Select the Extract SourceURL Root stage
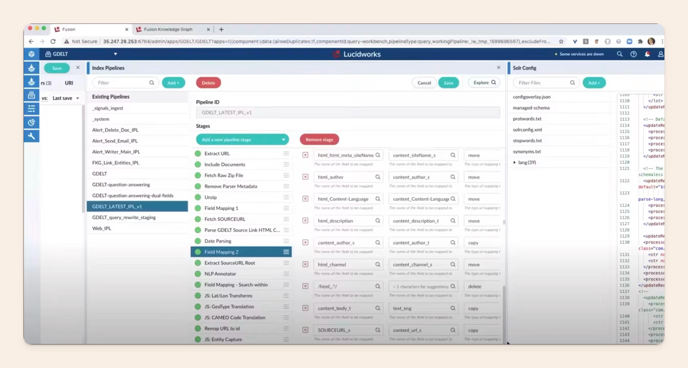Image resolution: width=688 pixels, height=368 pixels. pos(241,263)
